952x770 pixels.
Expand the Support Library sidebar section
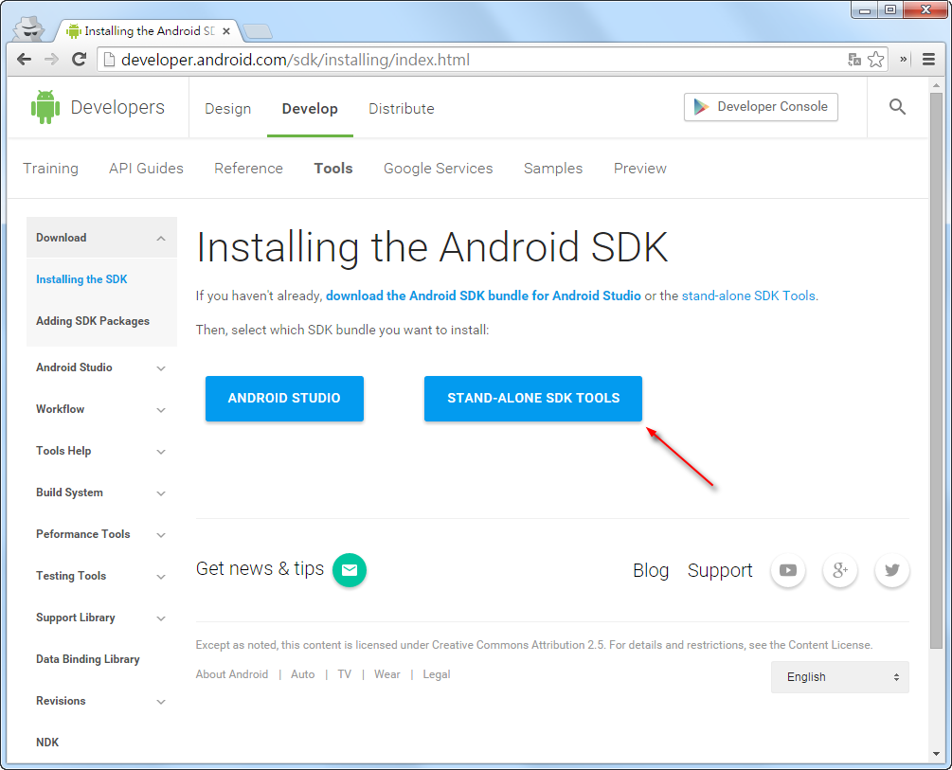coord(161,618)
